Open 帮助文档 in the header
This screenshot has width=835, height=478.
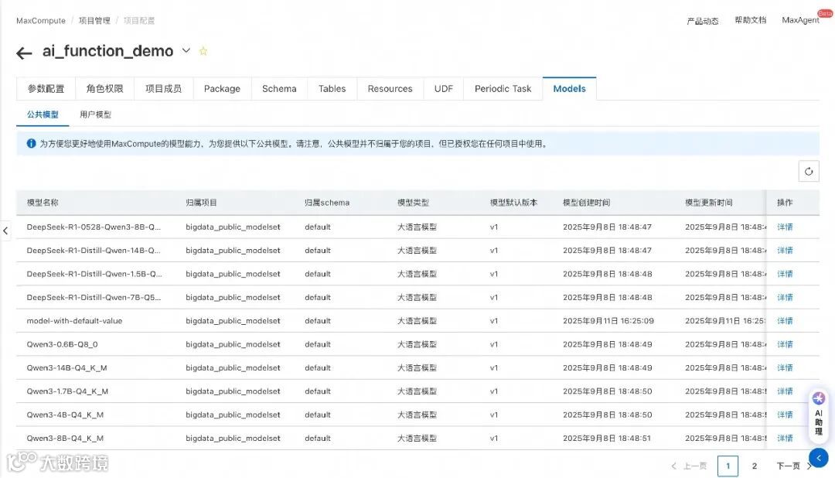point(750,19)
